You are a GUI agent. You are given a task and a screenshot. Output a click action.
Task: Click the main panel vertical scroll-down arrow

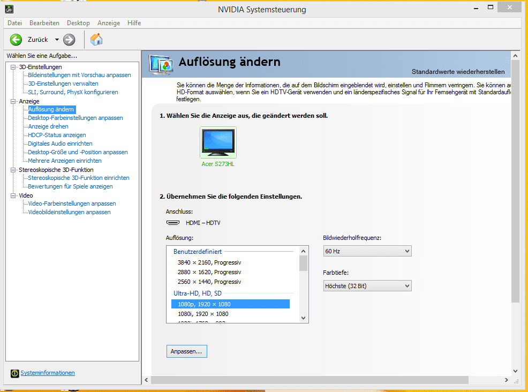pos(515,371)
